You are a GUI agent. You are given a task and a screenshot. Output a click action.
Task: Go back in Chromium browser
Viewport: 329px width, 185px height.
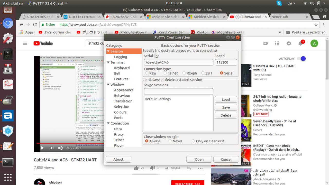22,25
